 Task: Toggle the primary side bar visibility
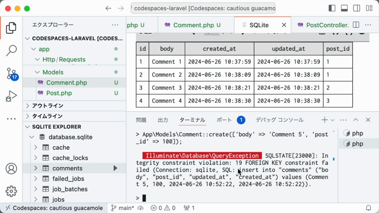pyautogui.click(x=332, y=8)
